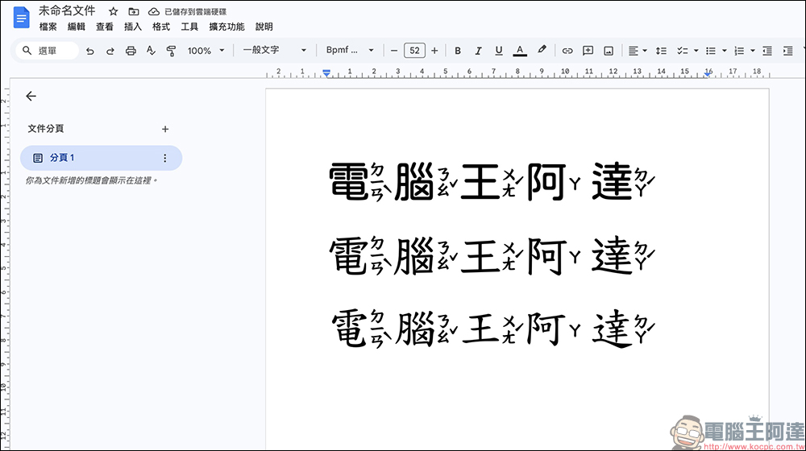Open the highlight color pen
Image resolution: width=806 pixels, height=451 pixels.
click(542, 50)
